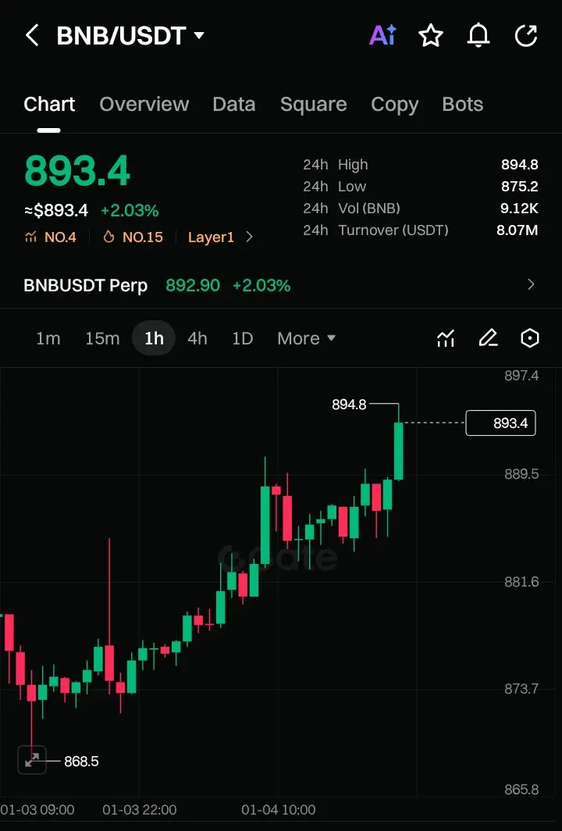Add BNB/USDT to favorites star
Viewport: 562px width, 831px height.
click(431, 35)
